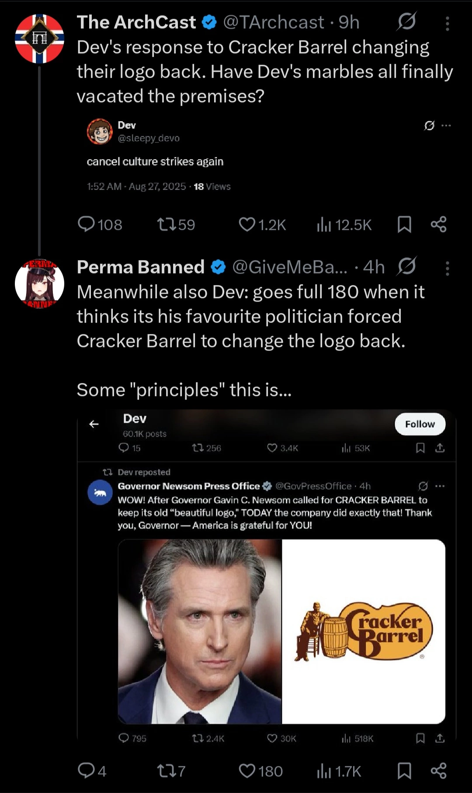Image resolution: width=472 pixels, height=793 pixels.
Task: Share Perma Banned's post
Action: pyautogui.click(x=438, y=770)
